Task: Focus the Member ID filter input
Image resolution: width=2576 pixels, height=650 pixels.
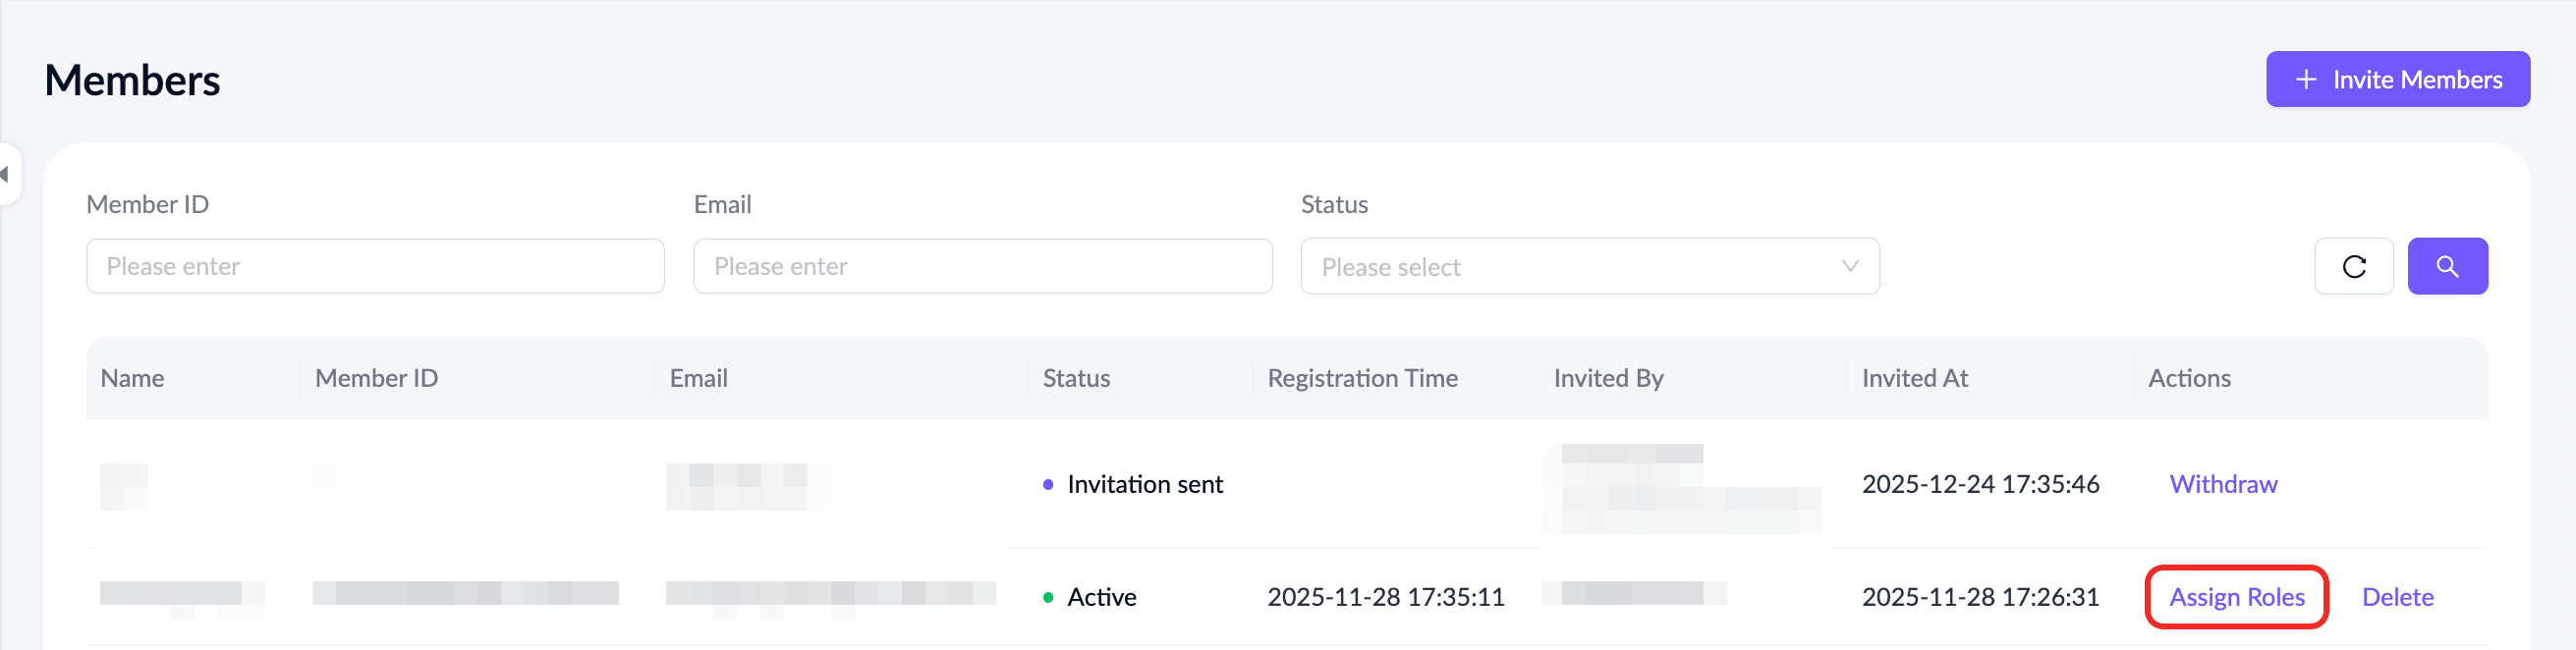Action: pos(375,266)
